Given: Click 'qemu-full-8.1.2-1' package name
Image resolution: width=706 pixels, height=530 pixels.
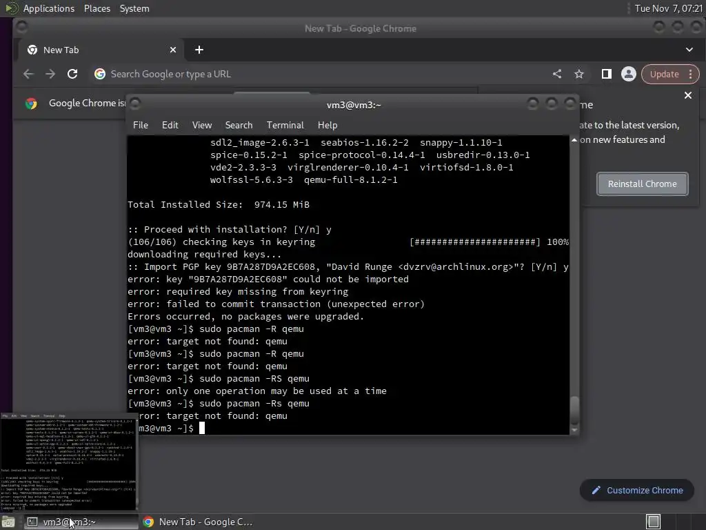Looking at the screenshot, I should (351, 180).
